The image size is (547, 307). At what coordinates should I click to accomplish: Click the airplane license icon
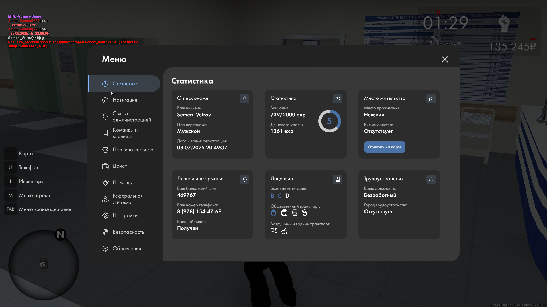274,231
